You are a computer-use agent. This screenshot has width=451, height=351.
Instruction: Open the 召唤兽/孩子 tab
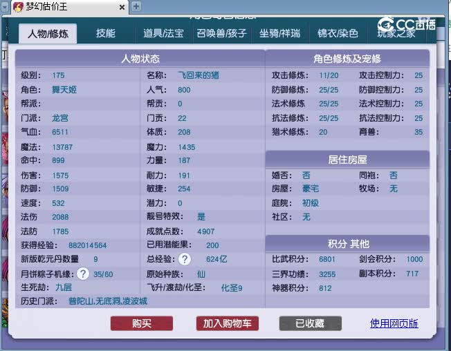221,33
